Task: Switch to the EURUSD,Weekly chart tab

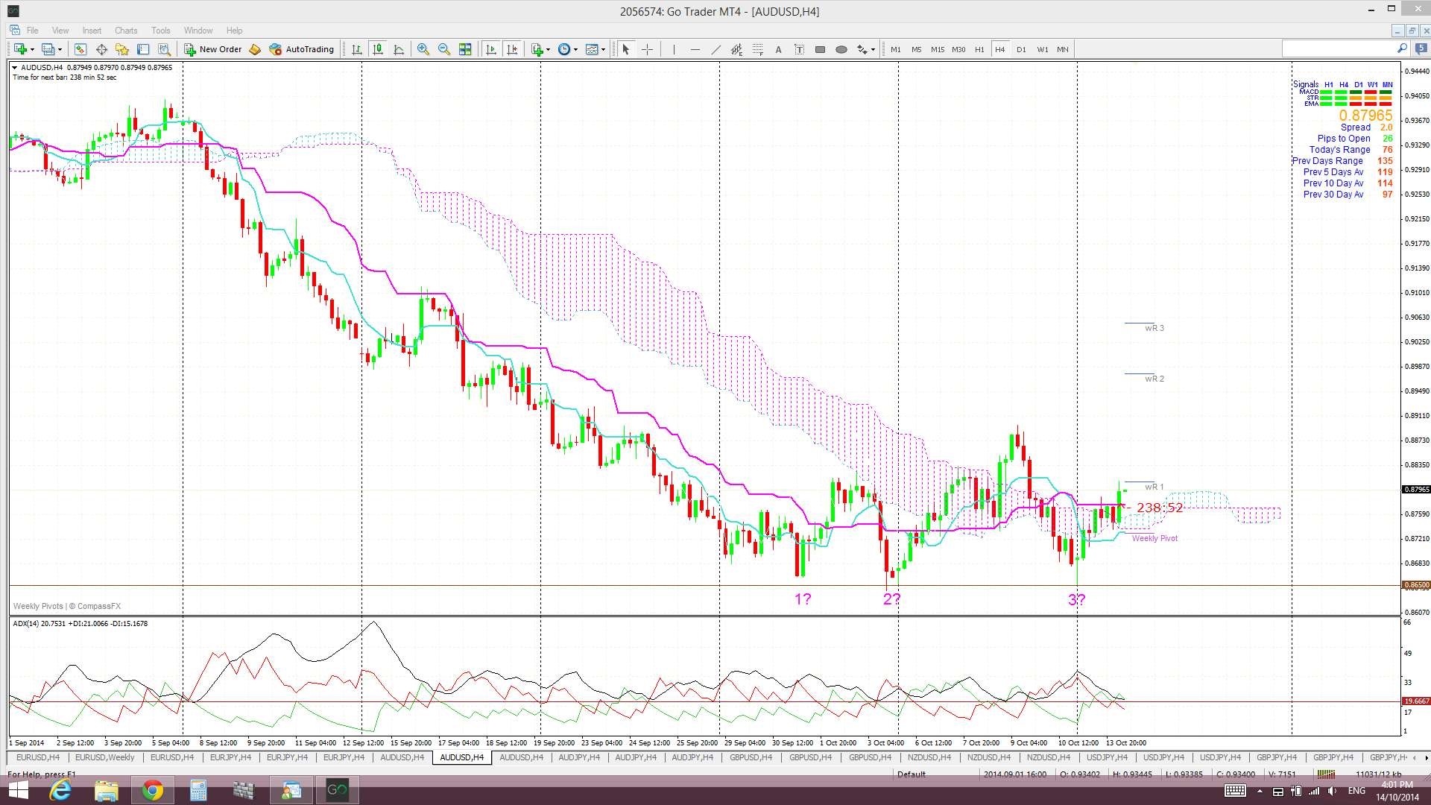Action: click(104, 757)
